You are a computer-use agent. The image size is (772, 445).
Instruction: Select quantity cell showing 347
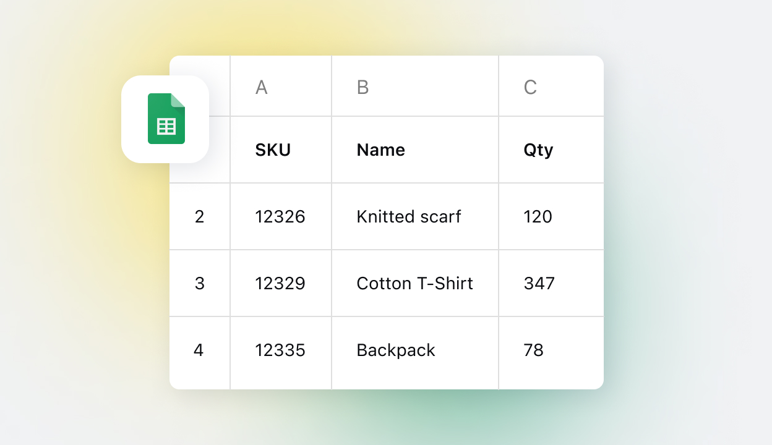click(x=551, y=283)
